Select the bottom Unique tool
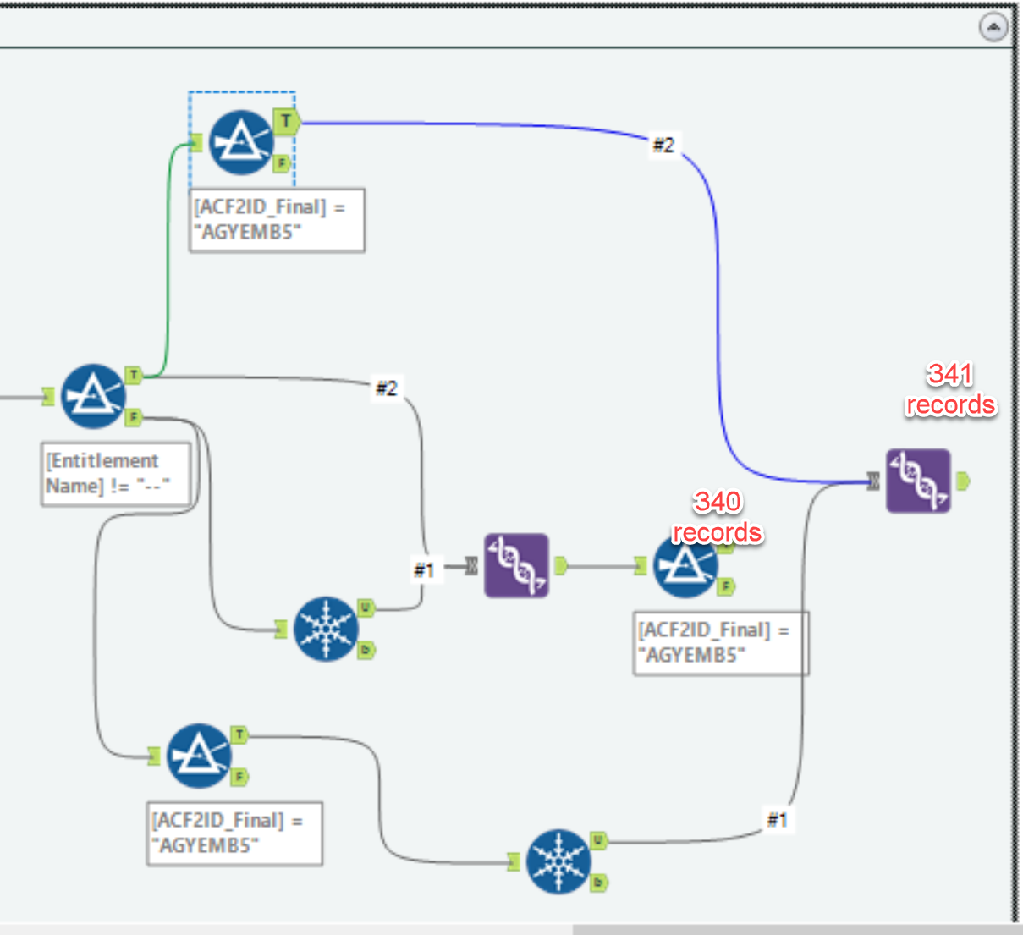 (x=558, y=861)
